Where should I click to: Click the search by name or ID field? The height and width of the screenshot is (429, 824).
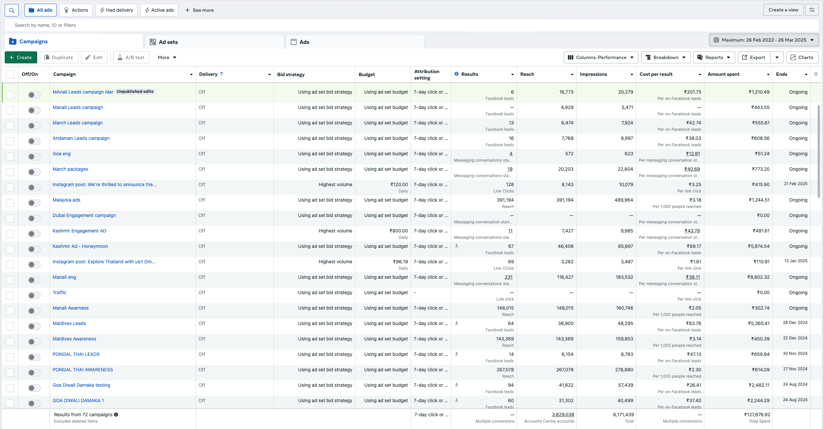click(201, 25)
